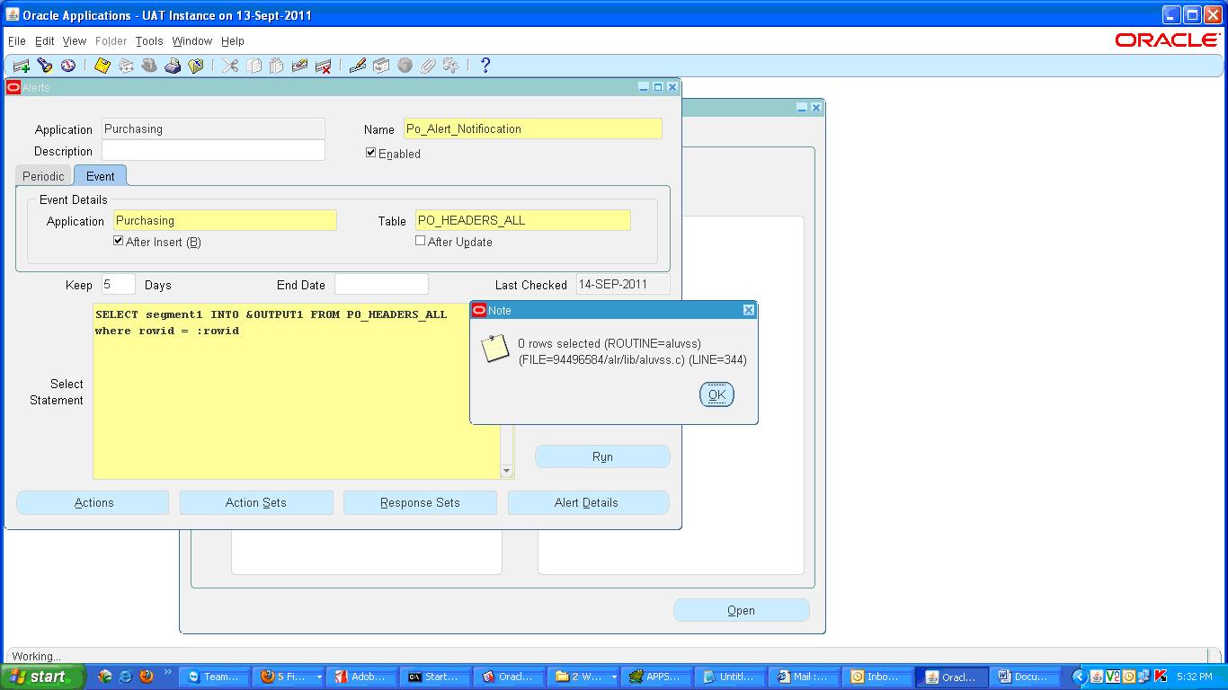This screenshot has height=690, width=1228.
Task: Click the New Record toolbar icon
Action: [21, 66]
